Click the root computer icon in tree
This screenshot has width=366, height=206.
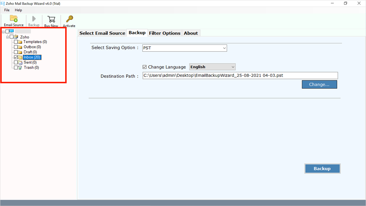coord(12,31)
